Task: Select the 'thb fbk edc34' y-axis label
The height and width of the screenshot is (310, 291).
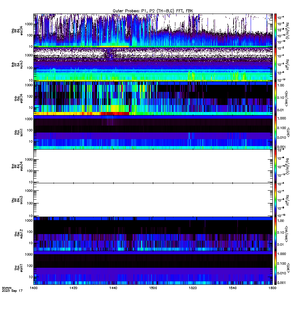Action: coord(18,98)
